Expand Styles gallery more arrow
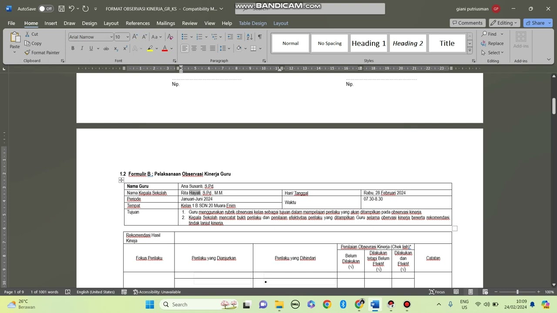The image size is (557, 313). [x=470, y=50]
